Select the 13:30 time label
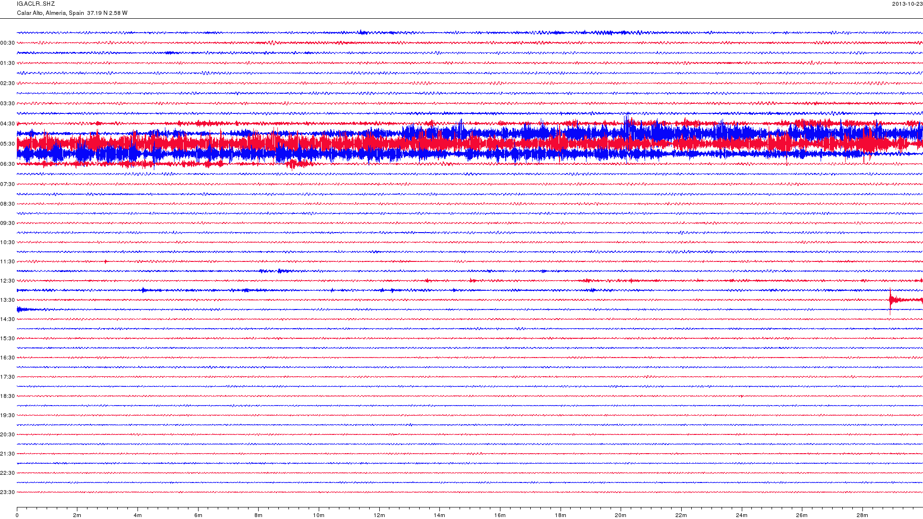This screenshot has height=519, width=923. point(7,300)
